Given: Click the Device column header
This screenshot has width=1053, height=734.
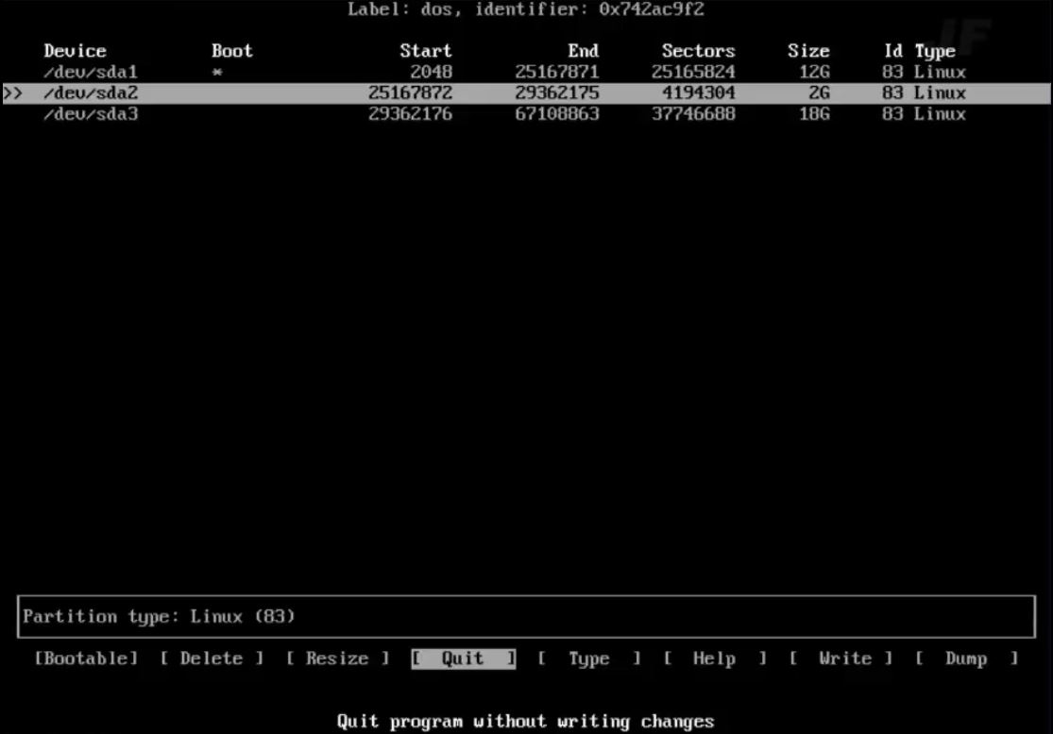Looking at the screenshot, I should [75, 51].
